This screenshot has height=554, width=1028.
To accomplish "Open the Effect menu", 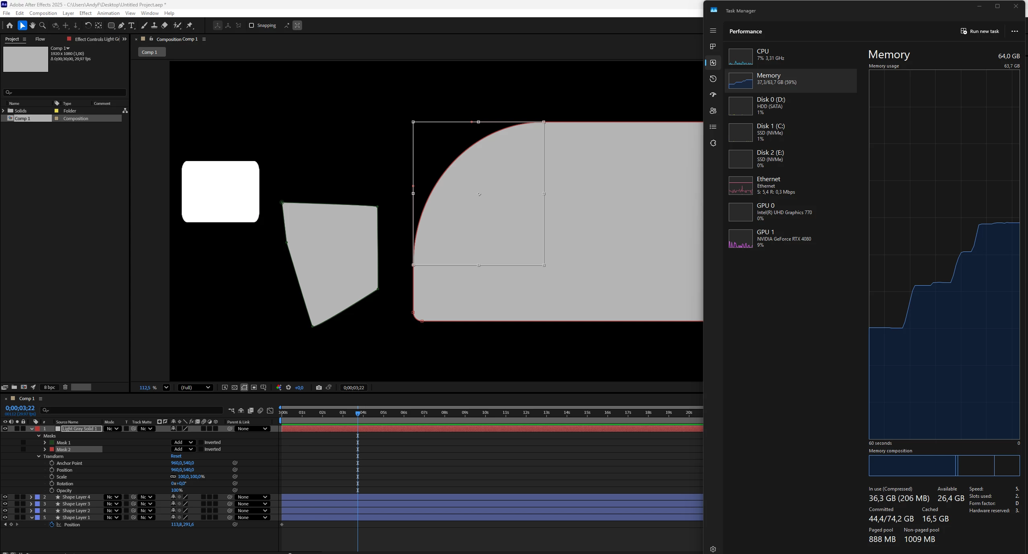I will (x=86, y=13).
